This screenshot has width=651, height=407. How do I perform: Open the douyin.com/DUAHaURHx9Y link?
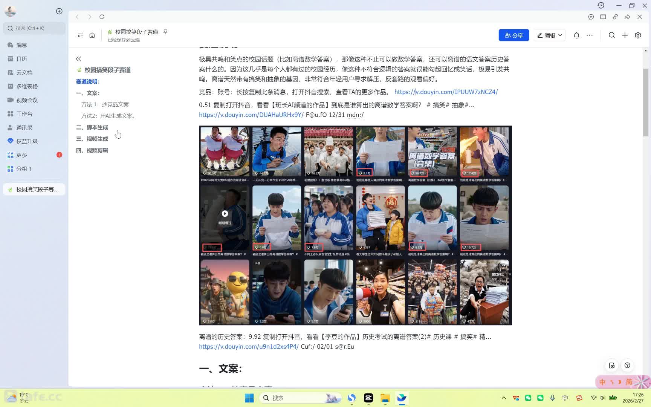251,115
